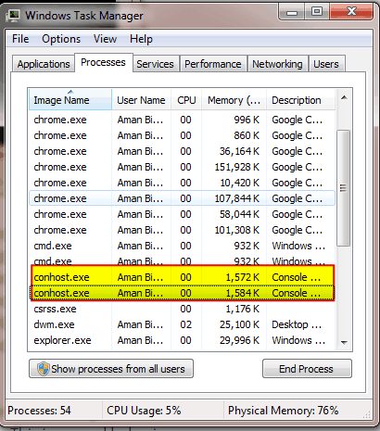
Task: Click the Processes: 54 status entry
Action: pos(39,411)
